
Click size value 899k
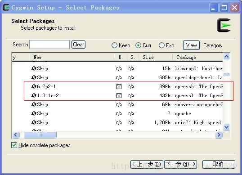click(x=165, y=86)
